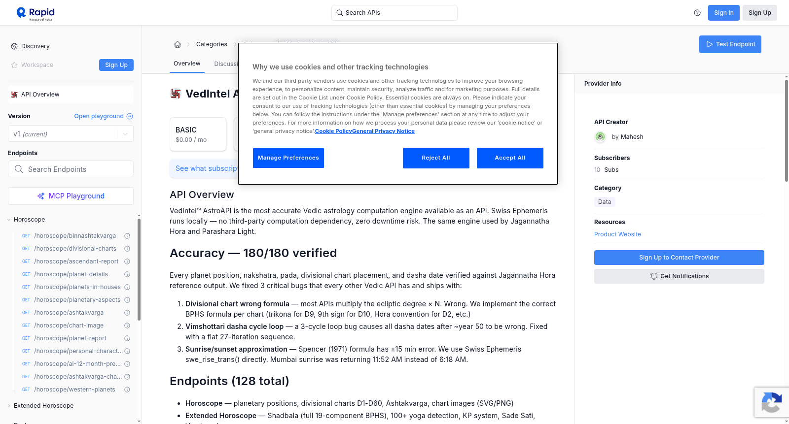Show info for /horoscope/ashtakvarga endpoint
This screenshot has width=789, height=424.
(127, 313)
